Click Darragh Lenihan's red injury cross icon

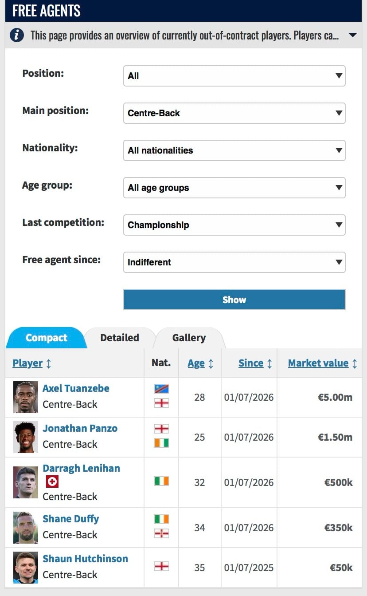pos(52,482)
